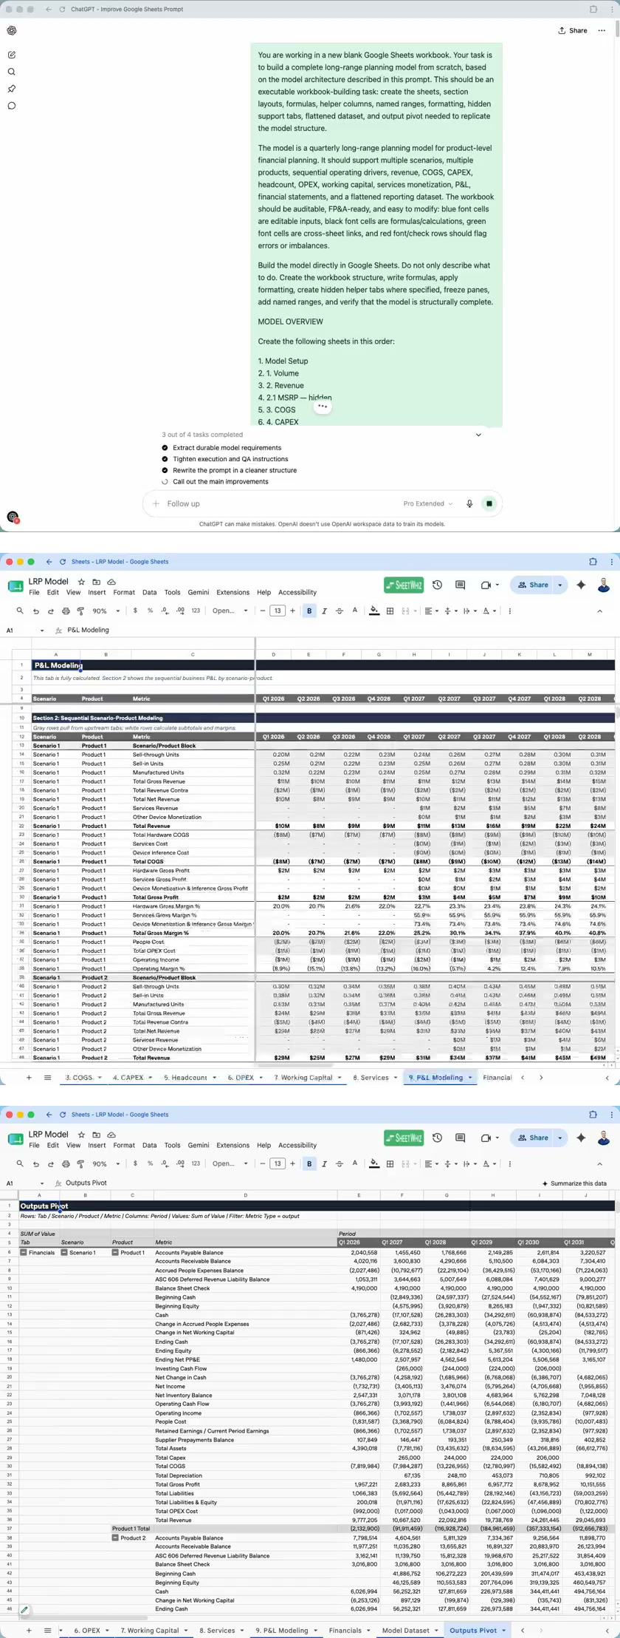
Task: Open fill color bucket in Outputs Pivot window toolbar
Action: click(x=374, y=1163)
